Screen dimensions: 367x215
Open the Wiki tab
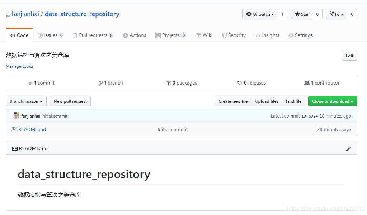tap(204, 35)
